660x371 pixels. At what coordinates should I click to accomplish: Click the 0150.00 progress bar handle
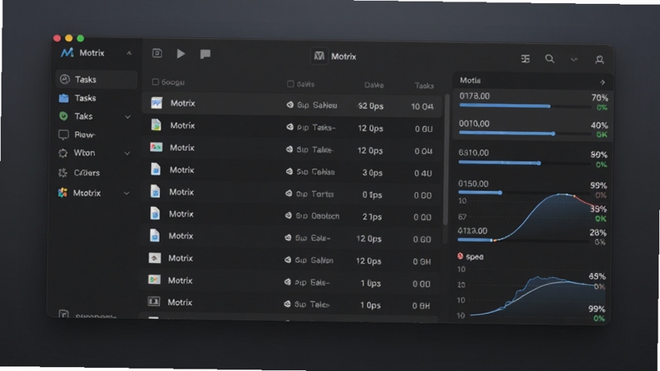pos(500,193)
